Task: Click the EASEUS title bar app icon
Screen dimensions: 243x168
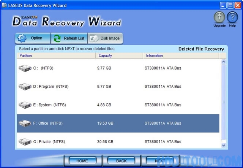Action: (x=4, y=5)
